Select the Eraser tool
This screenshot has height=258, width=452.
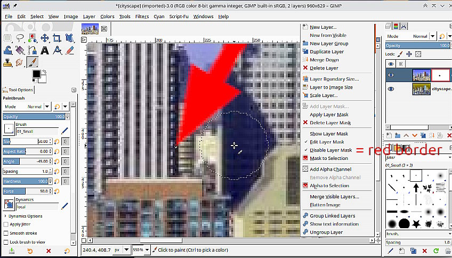click(69, 50)
